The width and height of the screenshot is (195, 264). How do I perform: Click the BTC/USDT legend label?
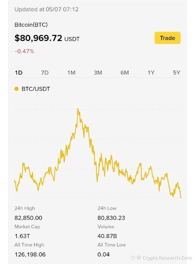click(x=36, y=89)
